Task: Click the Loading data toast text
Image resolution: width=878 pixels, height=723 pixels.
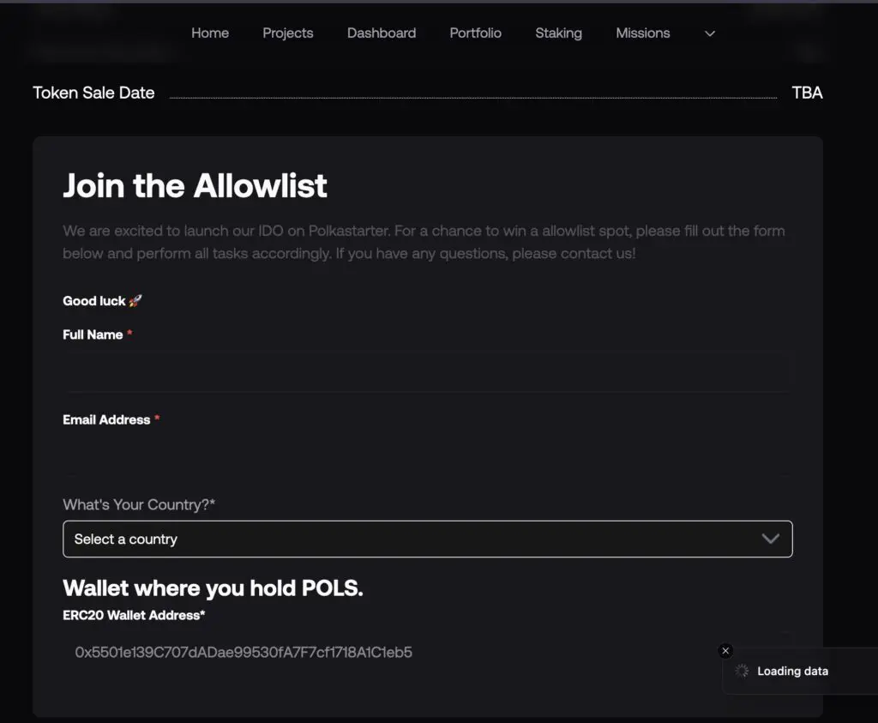Action: 792,672
